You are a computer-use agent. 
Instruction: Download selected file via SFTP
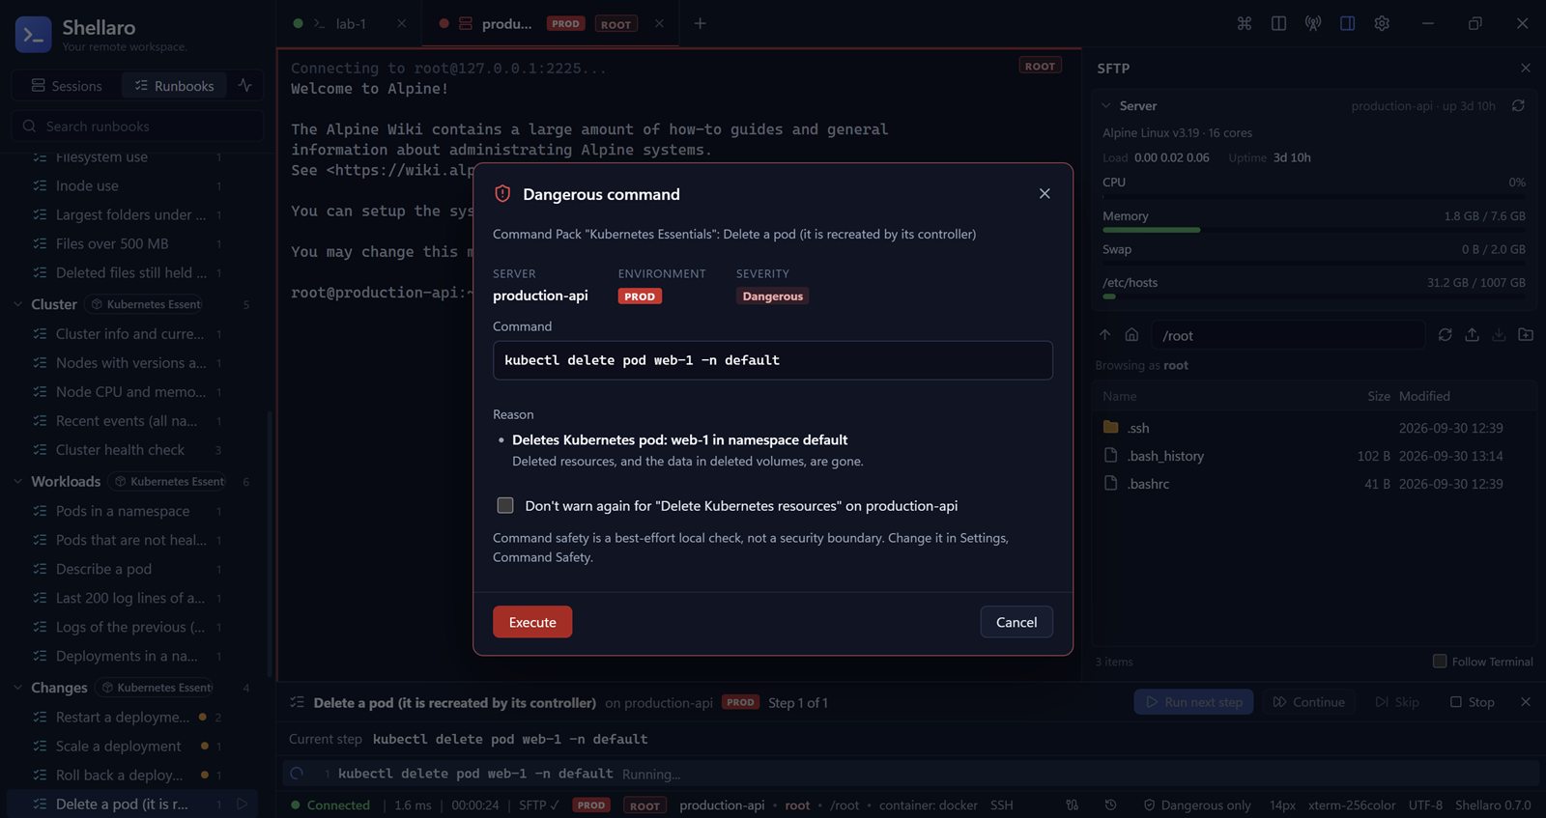1499,335
